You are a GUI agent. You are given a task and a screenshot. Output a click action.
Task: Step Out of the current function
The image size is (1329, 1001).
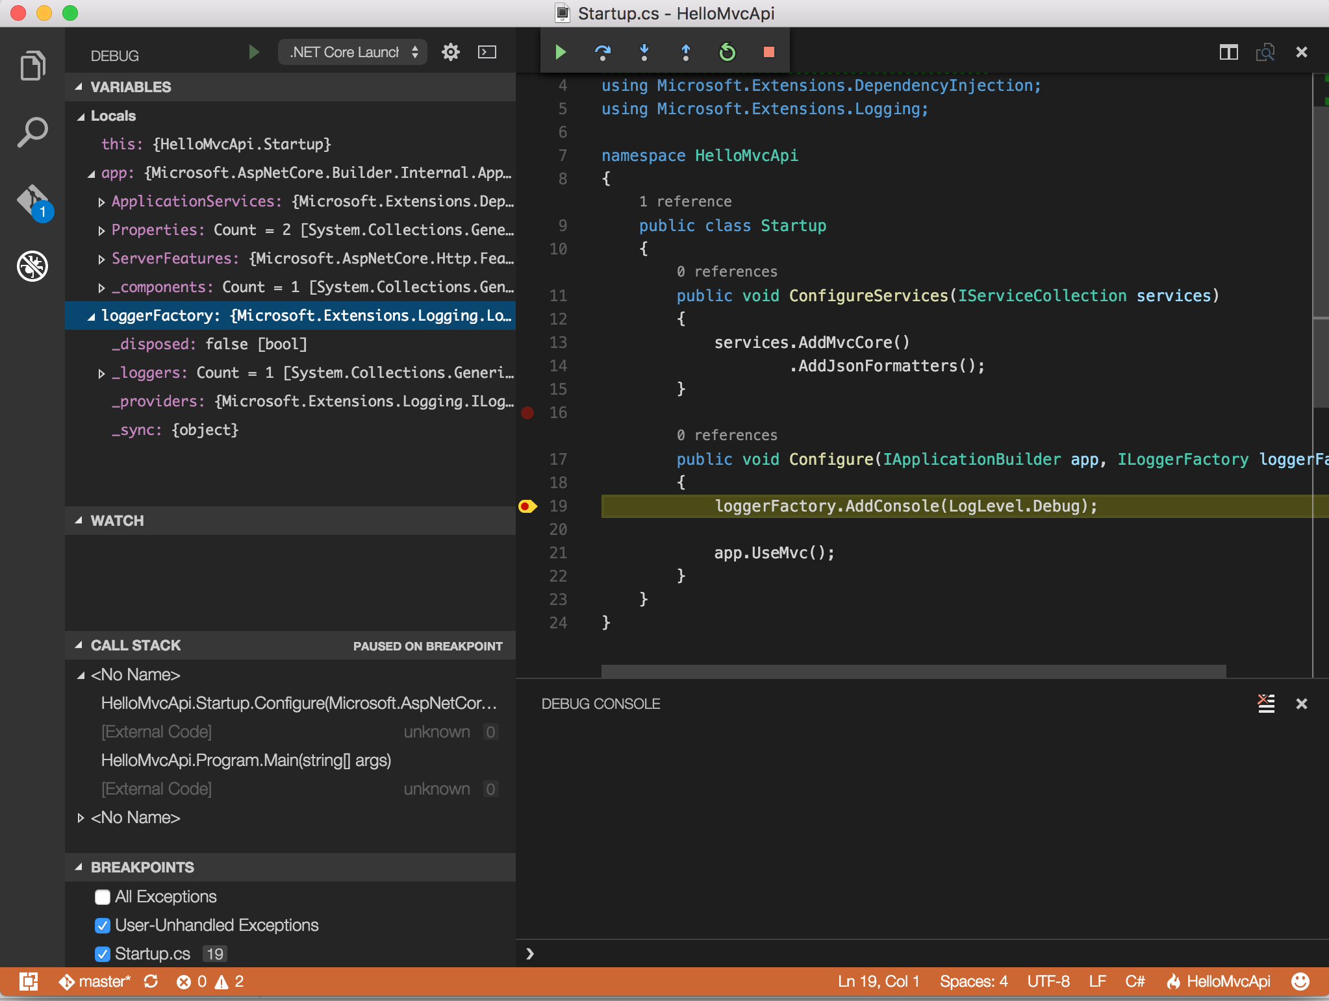tap(685, 52)
